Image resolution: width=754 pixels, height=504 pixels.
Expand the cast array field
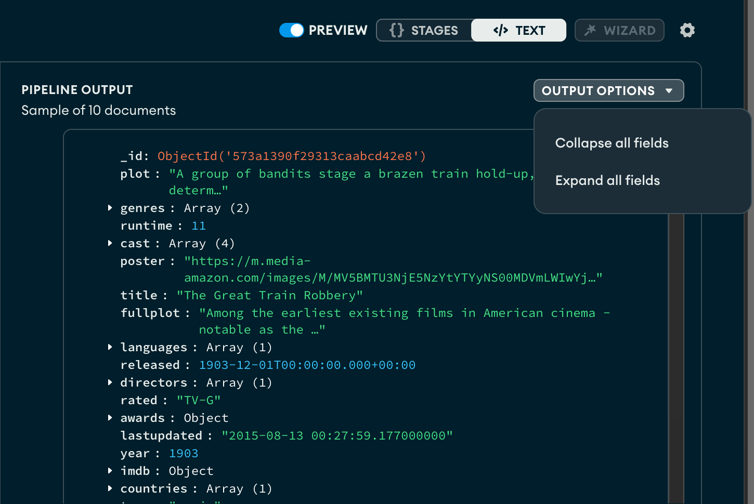tap(110, 243)
